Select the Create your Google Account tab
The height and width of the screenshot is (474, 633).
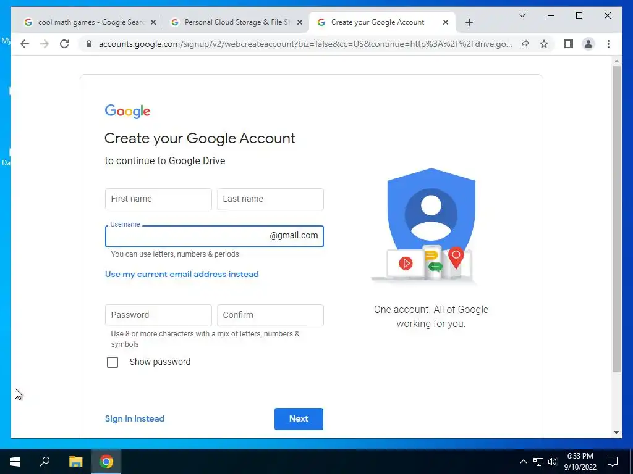[x=382, y=22]
